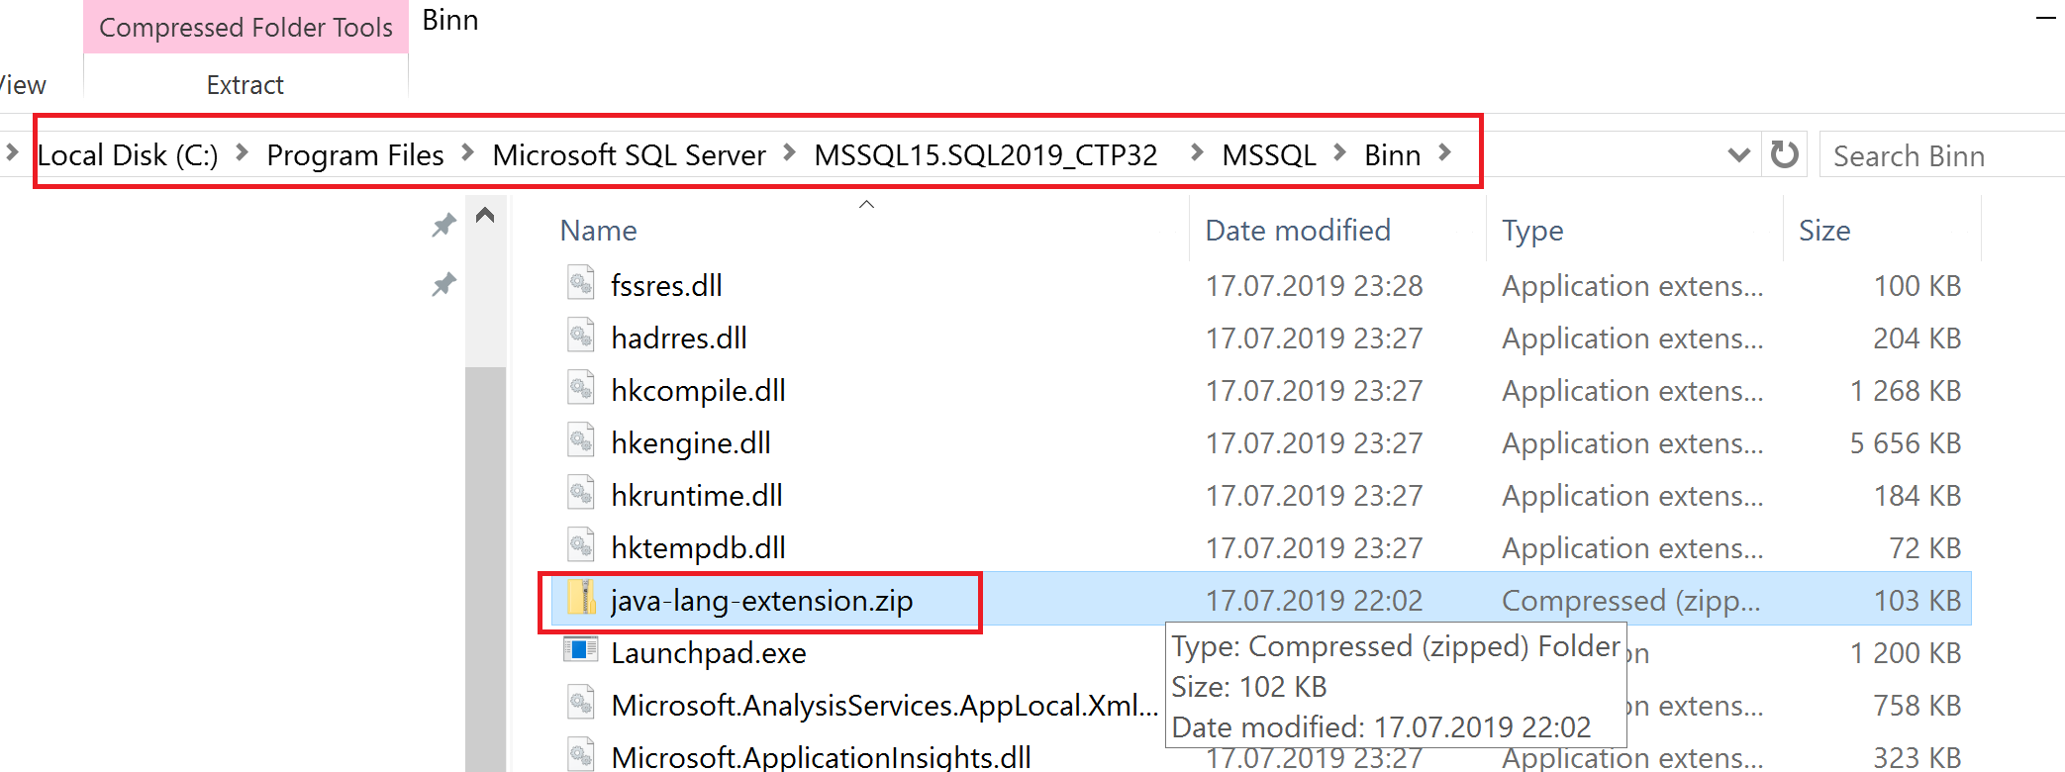Sort files by the Size column header
Screen dimensions: 2065x772
(x=1823, y=231)
